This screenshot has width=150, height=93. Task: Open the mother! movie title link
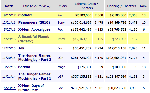(x=25, y=15)
